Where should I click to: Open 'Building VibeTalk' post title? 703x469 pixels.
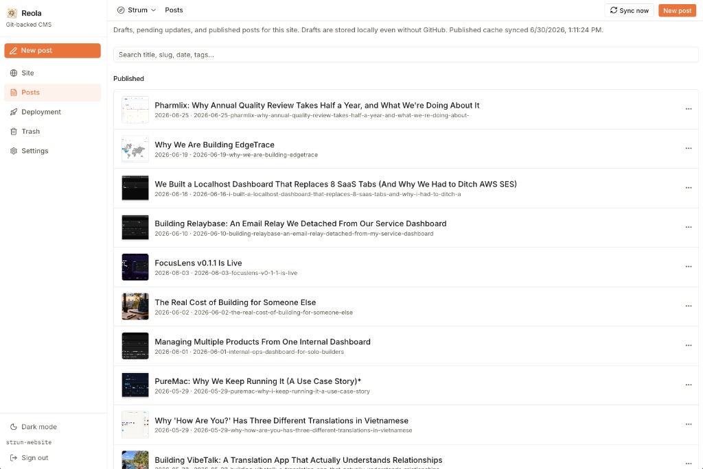pyautogui.click(x=299, y=460)
